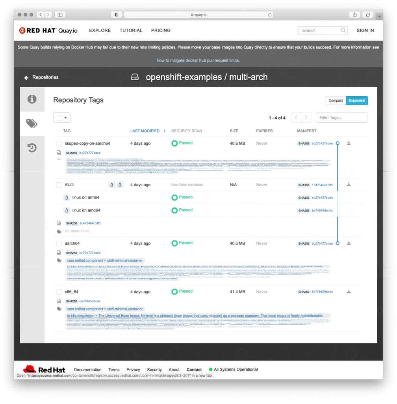Click the Red Hat Quay.io logo

48,30
